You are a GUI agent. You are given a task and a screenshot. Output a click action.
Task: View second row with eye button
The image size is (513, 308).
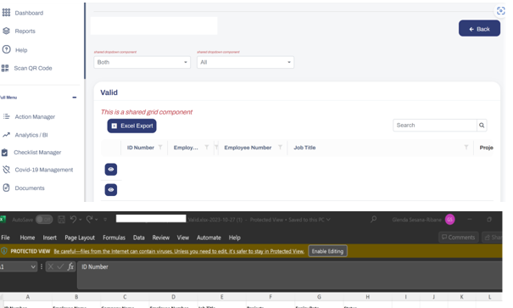coord(111,190)
